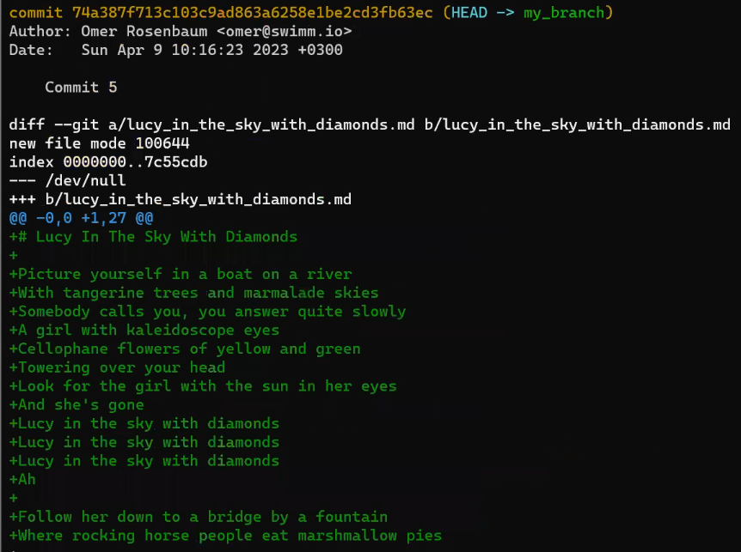Click the added line +Ah
Viewport: 741px width, 552px height.
(22, 479)
